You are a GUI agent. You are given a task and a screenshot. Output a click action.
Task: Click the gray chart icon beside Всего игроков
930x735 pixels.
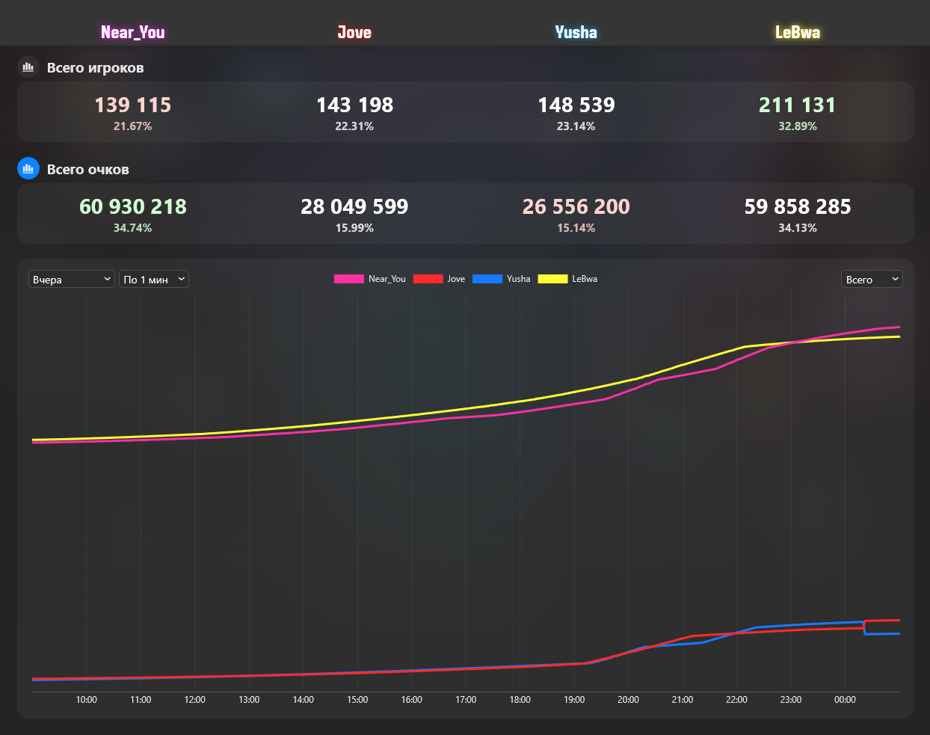28,67
